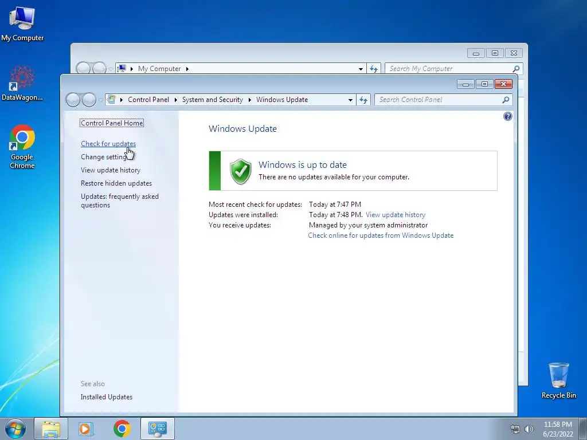
Task: Select the System and Security breadcrumb
Action: coord(212,100)
